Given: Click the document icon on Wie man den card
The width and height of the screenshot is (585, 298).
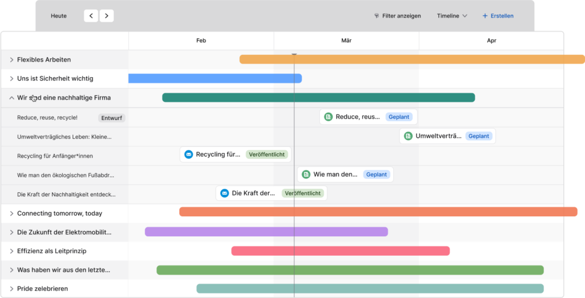Looking at the screenshot, I should (x=306, y=174).
